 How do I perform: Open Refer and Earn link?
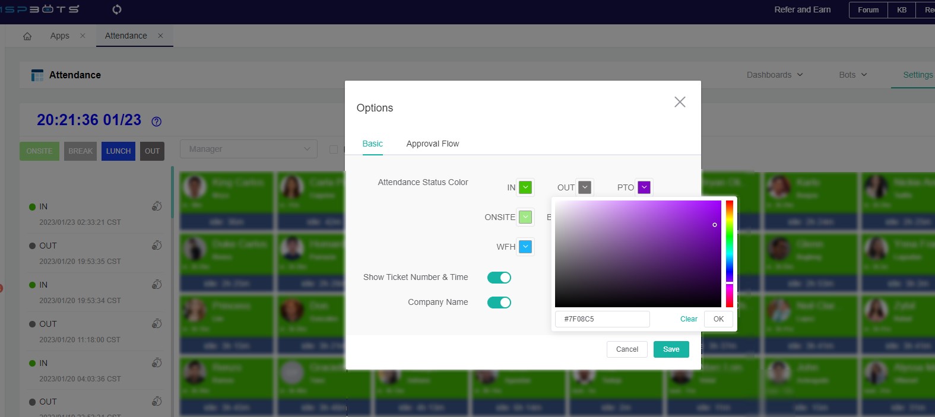802,9
